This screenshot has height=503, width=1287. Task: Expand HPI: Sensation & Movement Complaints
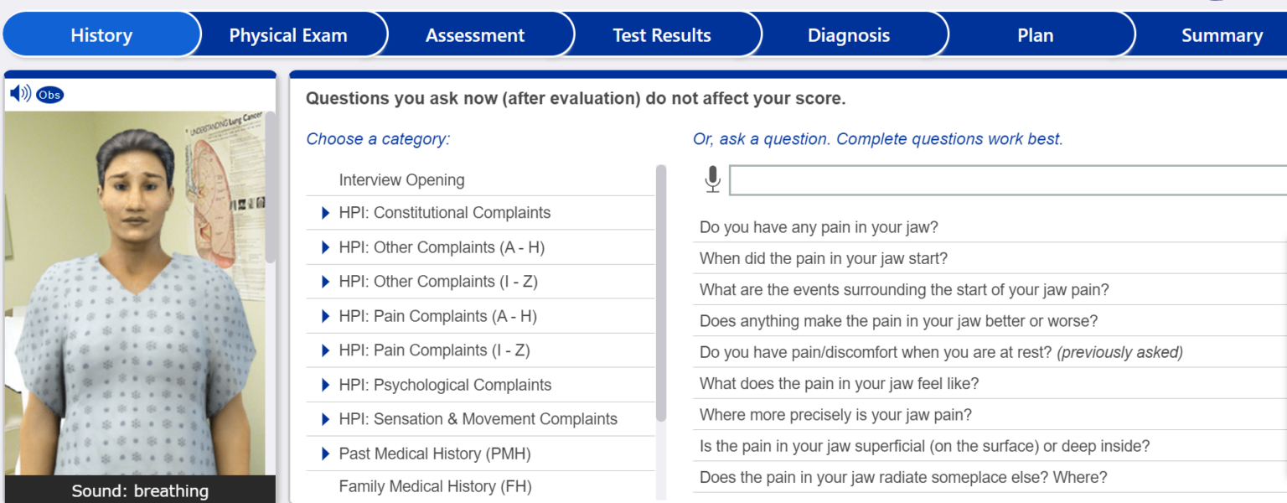(326, 419)
